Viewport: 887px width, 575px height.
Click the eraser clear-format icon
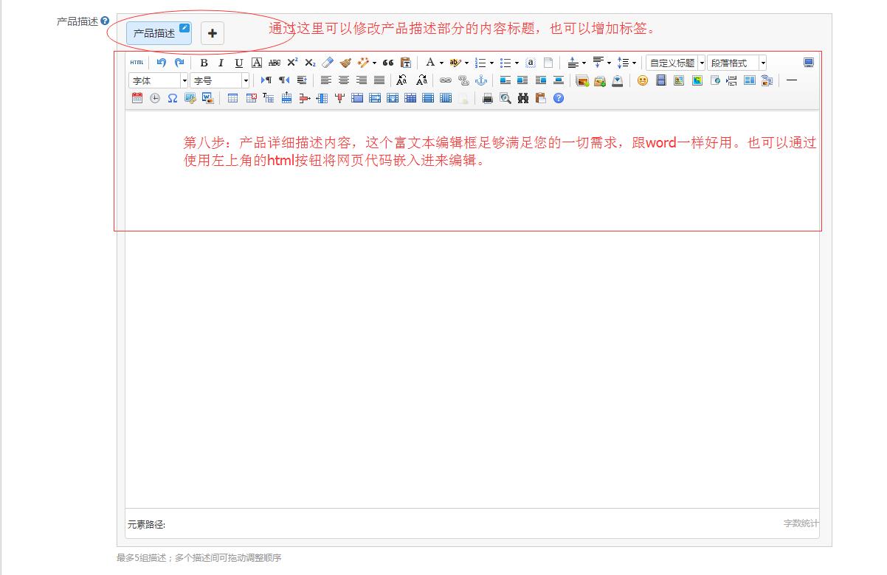coord(328,63)
